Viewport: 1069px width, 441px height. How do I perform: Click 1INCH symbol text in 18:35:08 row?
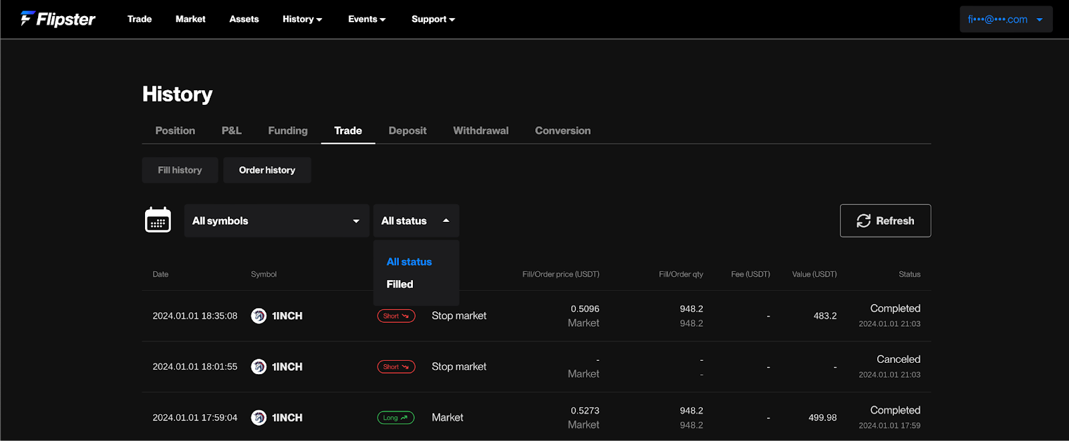[287, 315]
